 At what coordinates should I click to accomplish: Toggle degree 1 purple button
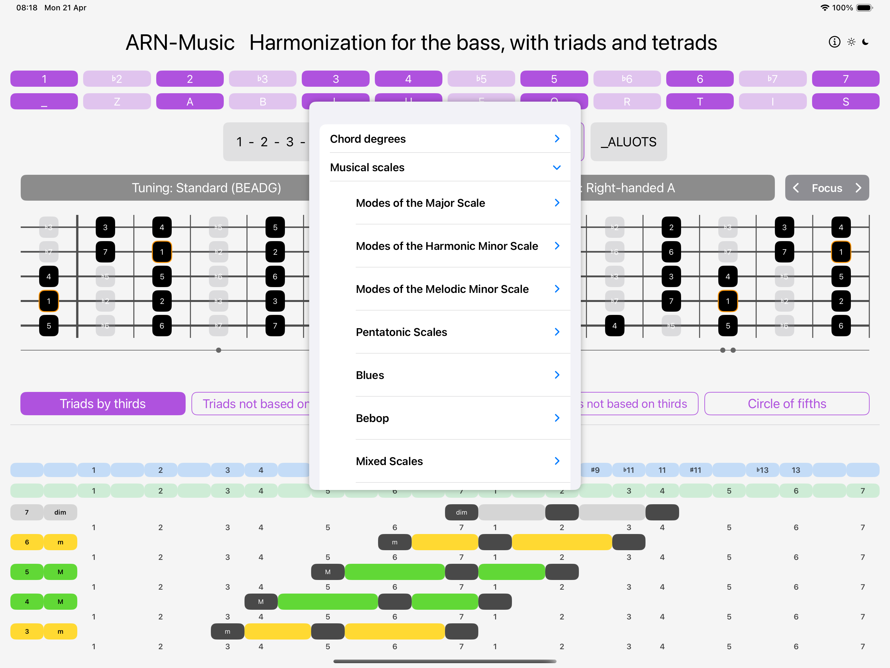44,79
